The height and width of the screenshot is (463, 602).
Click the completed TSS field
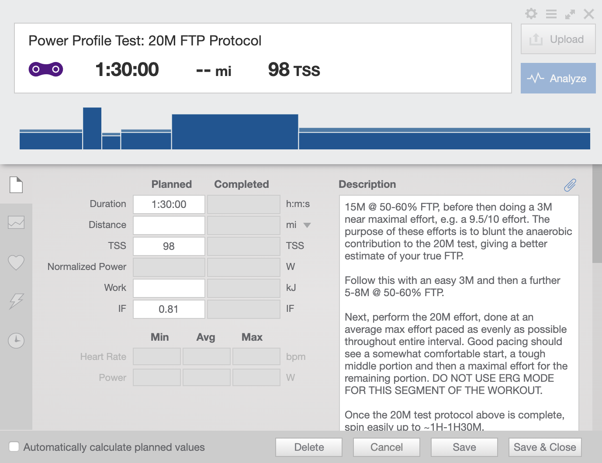click(244, 246)
